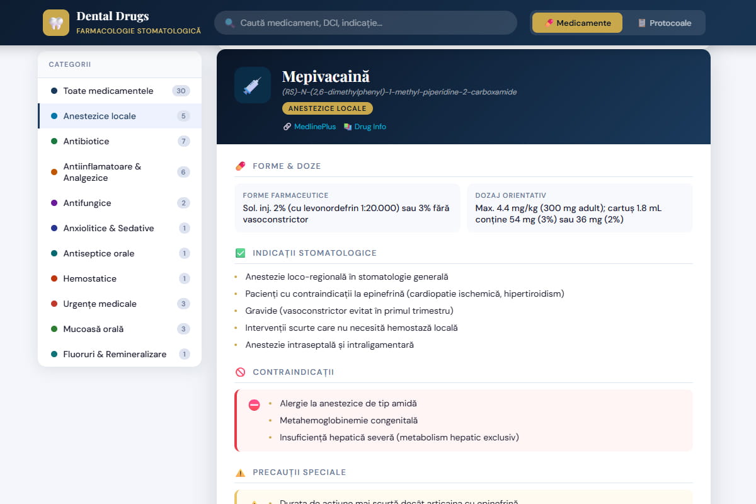The image size is (756, 504).
Task: Click the Farmacologie Stomatologică subtitle
Action: [139, 30]
